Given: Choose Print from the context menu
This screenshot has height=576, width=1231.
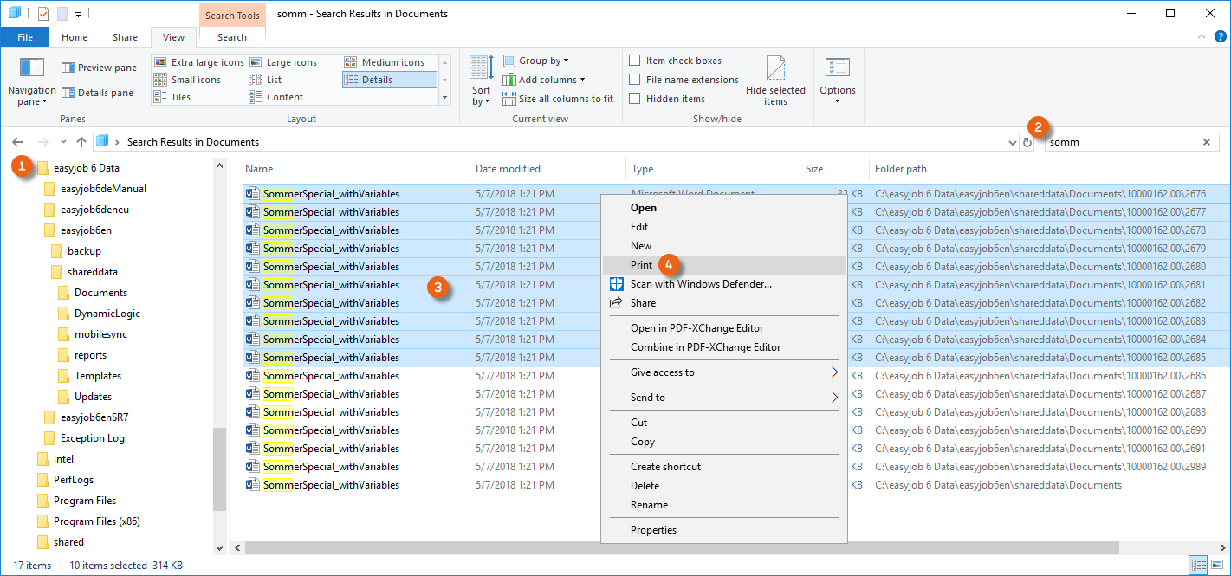Looking at the screenshot, I should click(x=642, y=265).
